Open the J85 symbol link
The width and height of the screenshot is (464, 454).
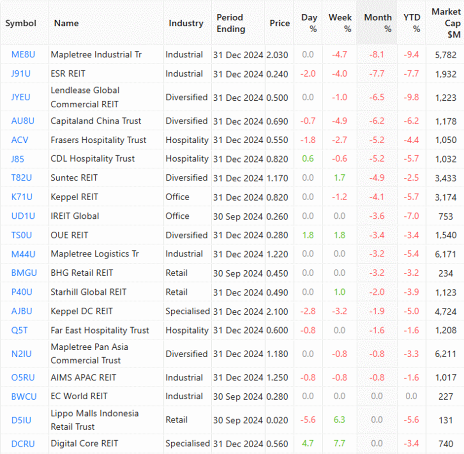click(x=17, y=159)
